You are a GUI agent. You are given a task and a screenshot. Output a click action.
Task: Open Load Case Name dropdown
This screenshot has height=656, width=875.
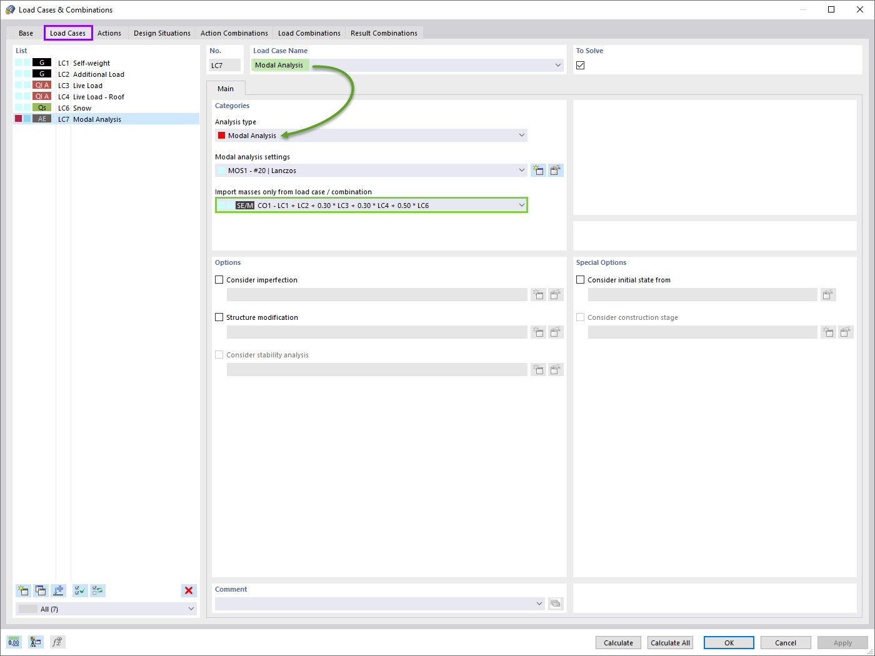click(557, 65)
